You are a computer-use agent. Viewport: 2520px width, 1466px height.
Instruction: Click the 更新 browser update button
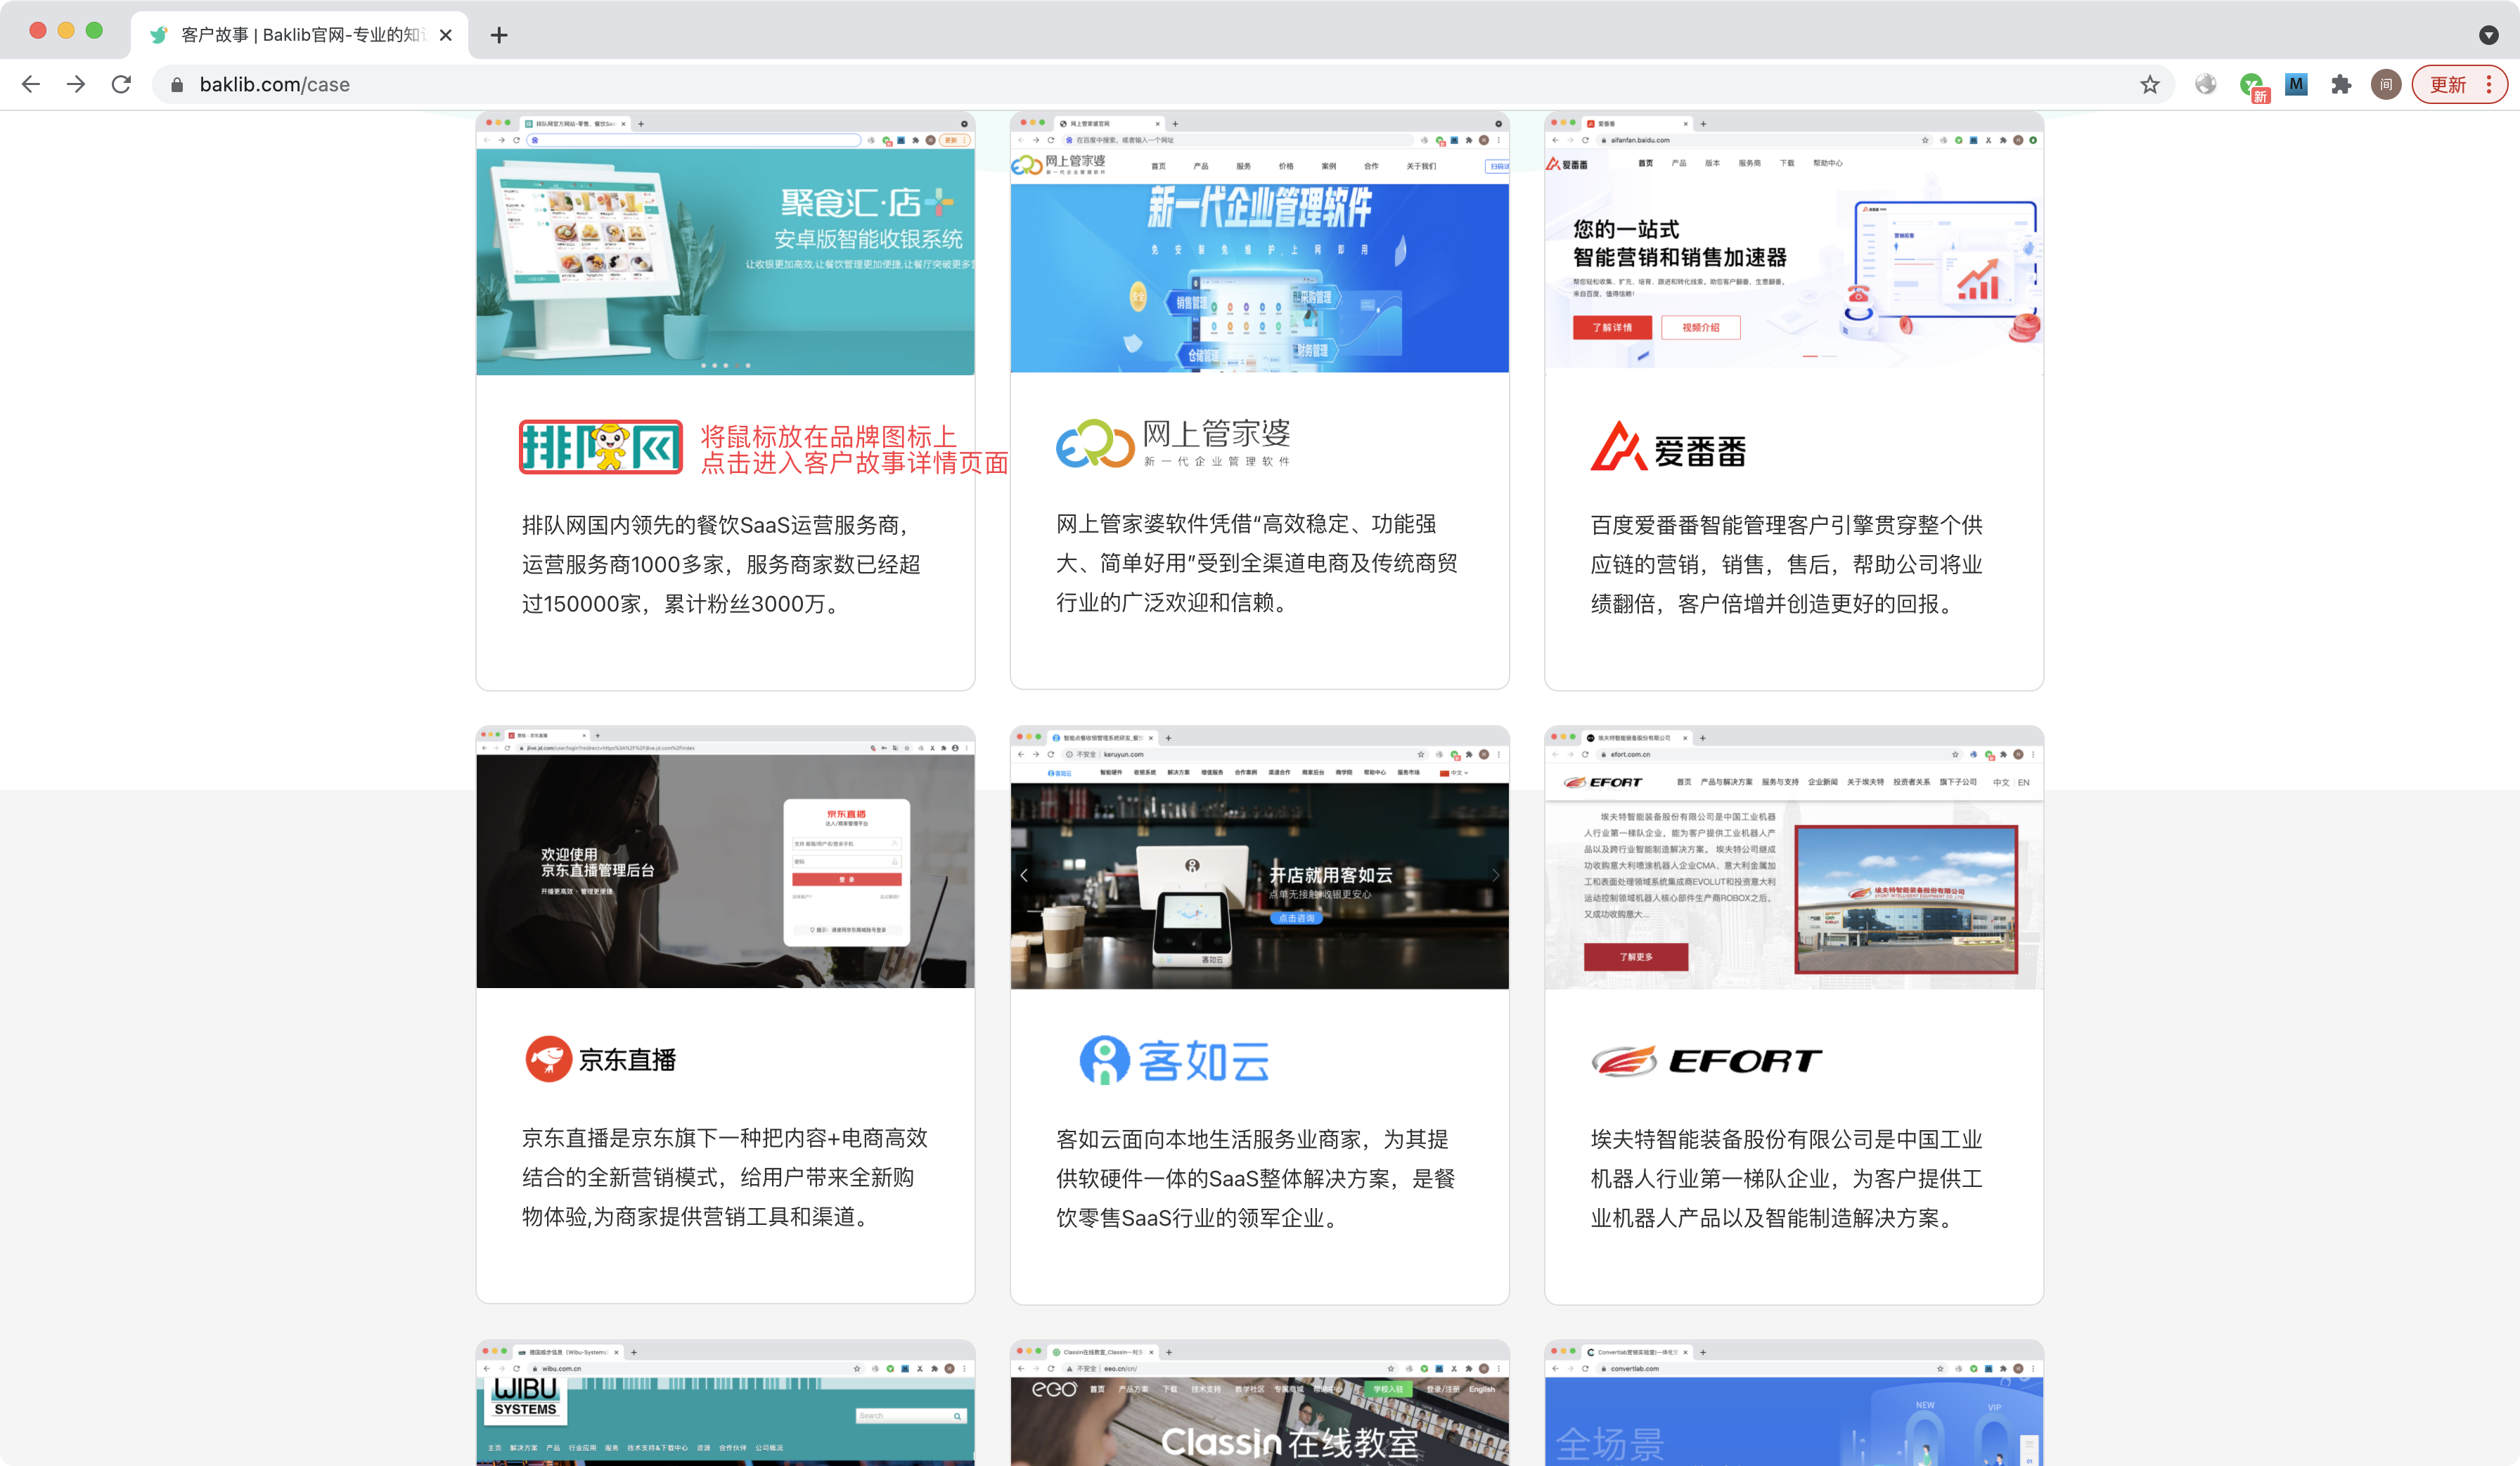[2448, 85]
